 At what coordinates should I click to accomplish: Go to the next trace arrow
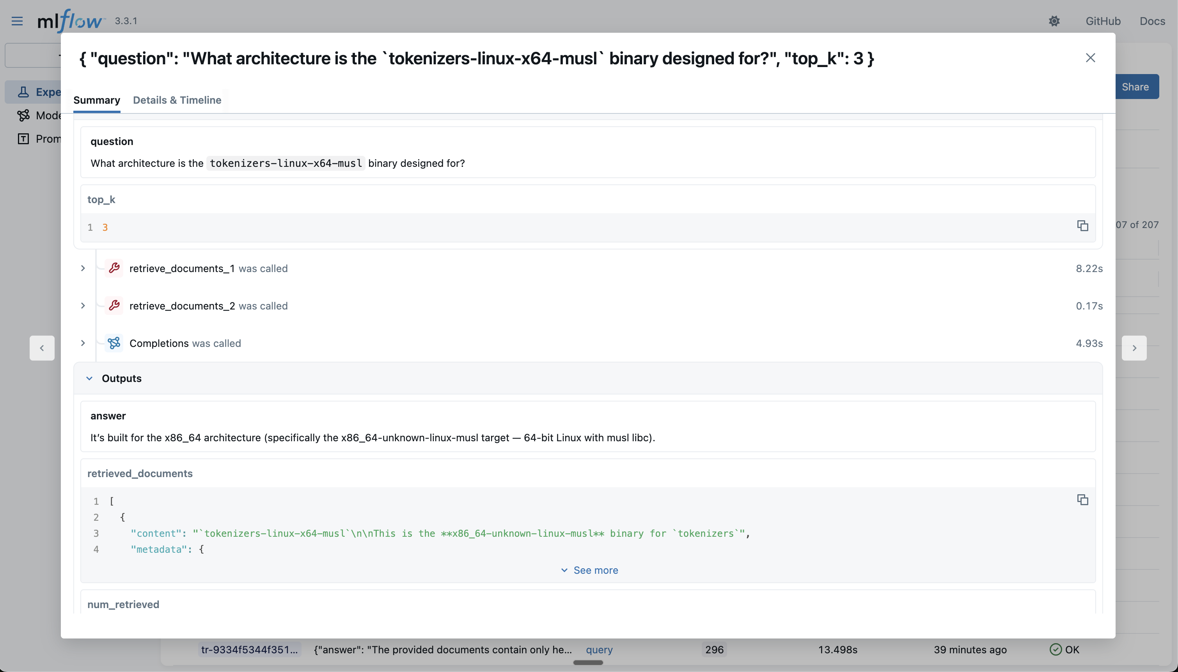(x=1134, y=348)
